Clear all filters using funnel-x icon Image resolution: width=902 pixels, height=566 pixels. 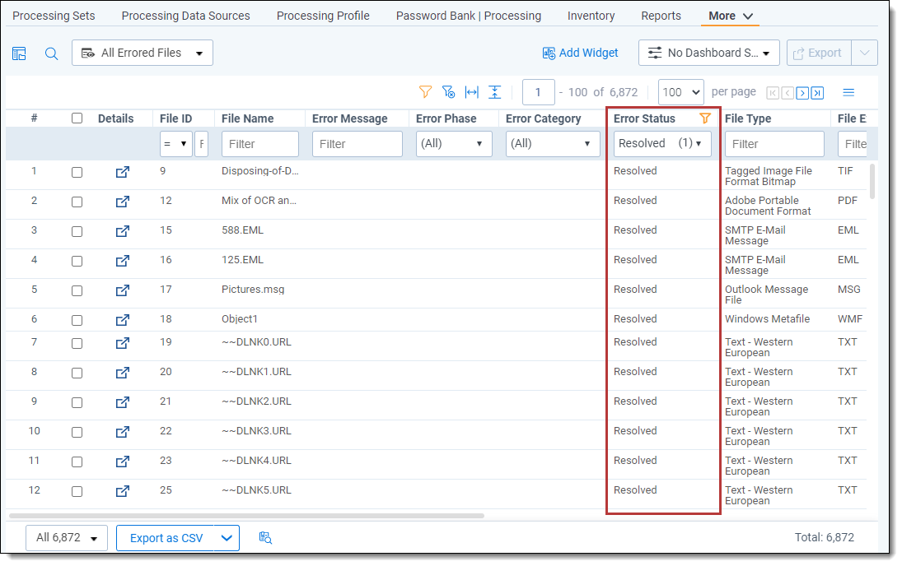coord(448,92)
